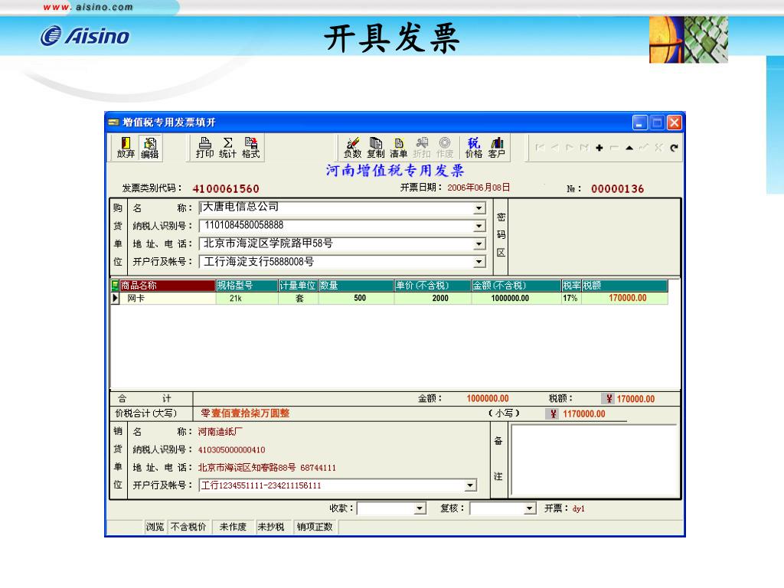Click the row indicator arrow beside 网卡
This screenshot has width=784, height=588.
pyautogui.click(x=115, y=298)
